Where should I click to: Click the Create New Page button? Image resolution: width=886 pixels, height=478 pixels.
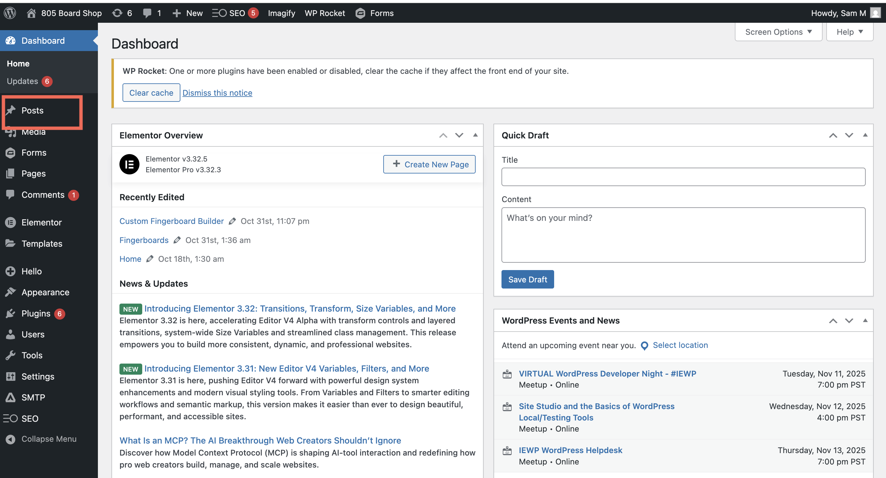tap(429, 164)
